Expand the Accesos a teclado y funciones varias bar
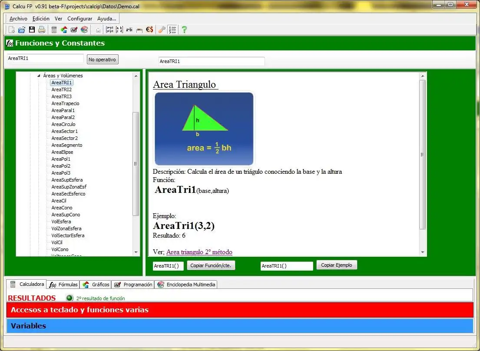Screen dimensions: 480x351 (x=240, y=310)
